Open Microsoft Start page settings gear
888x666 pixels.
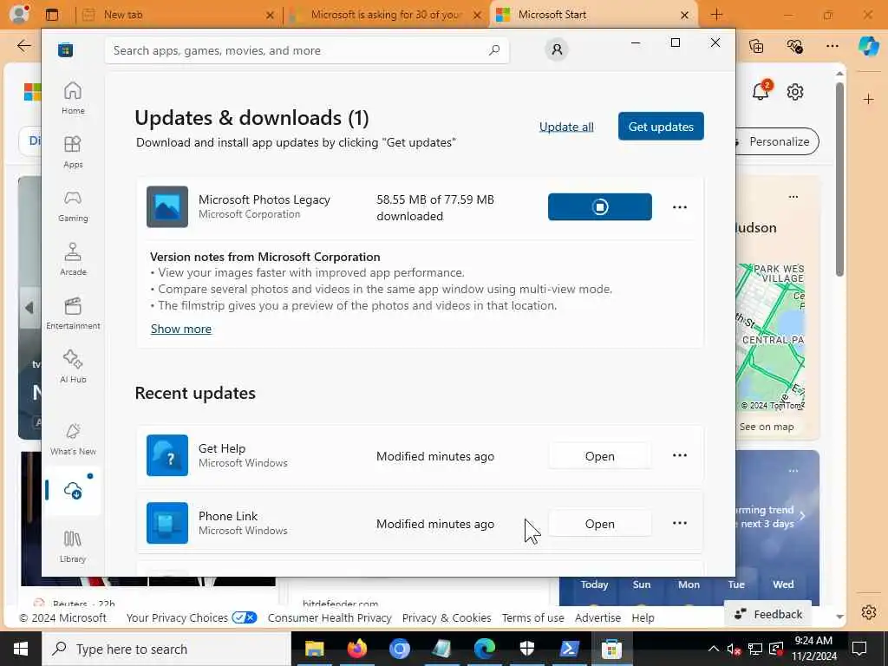pyautogui.click(x=795, y=92)
